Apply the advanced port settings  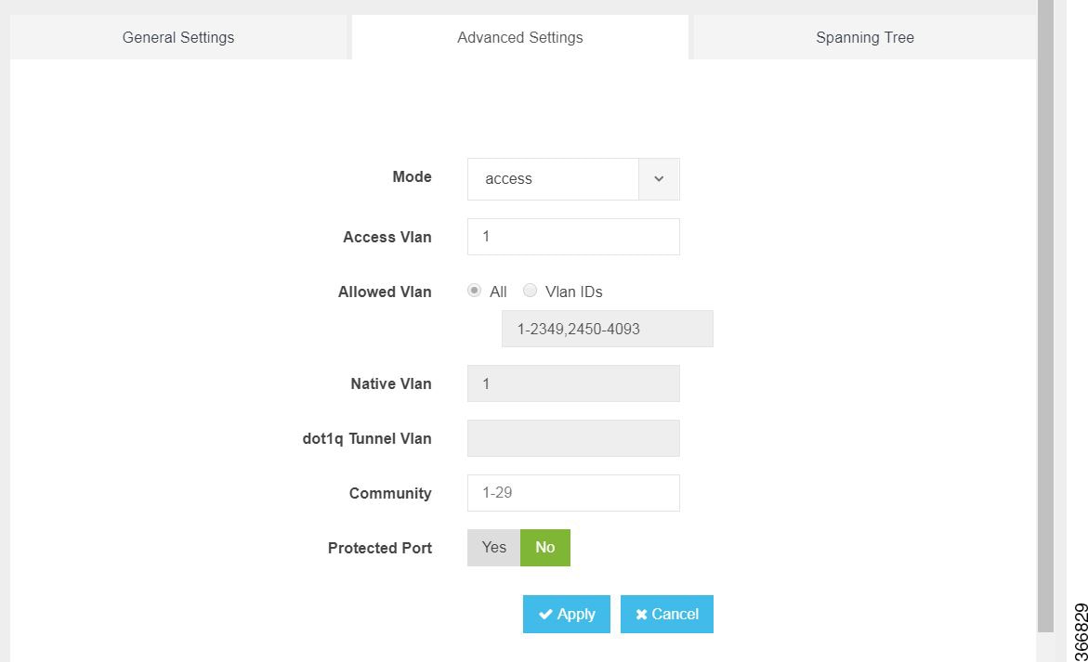[x=566, y=614]
